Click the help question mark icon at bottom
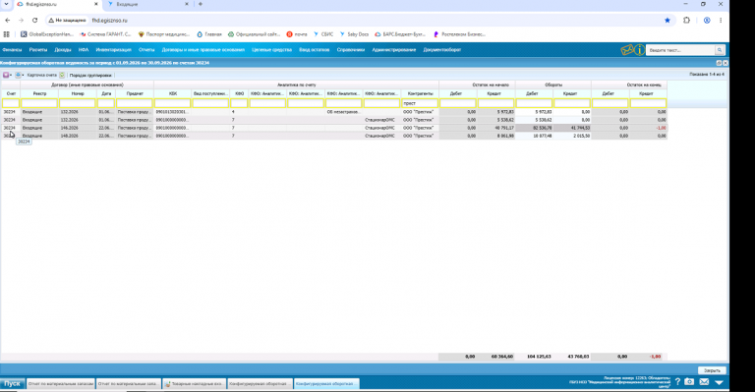Image resolution: width=755 pixels, height=392 pixels. 677,381
